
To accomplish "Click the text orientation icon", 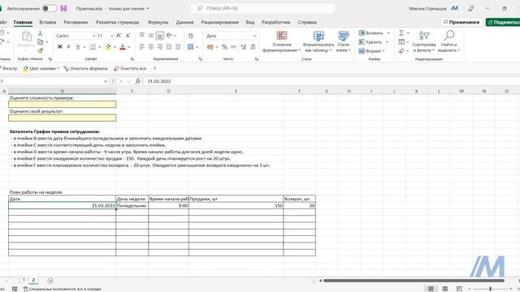I will coord(170,36).
